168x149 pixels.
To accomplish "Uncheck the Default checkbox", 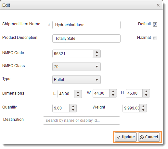I will [155, 24].
